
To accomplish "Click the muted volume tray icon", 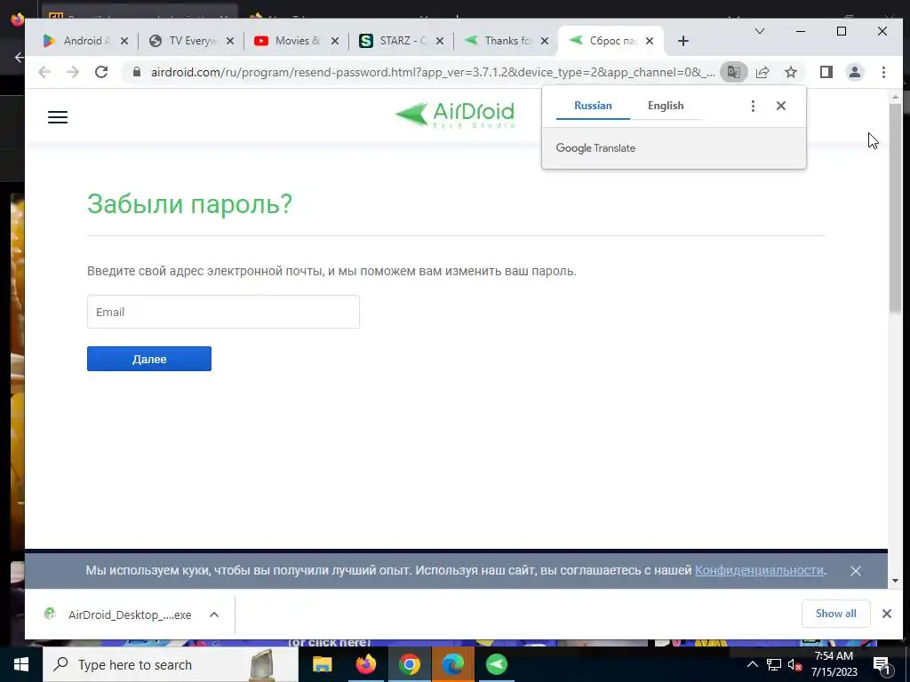I will pyautogui.click(x=794, y=664).
